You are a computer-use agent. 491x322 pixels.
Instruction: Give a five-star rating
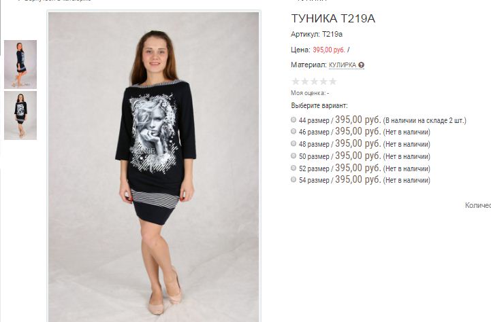click(332, 82)
